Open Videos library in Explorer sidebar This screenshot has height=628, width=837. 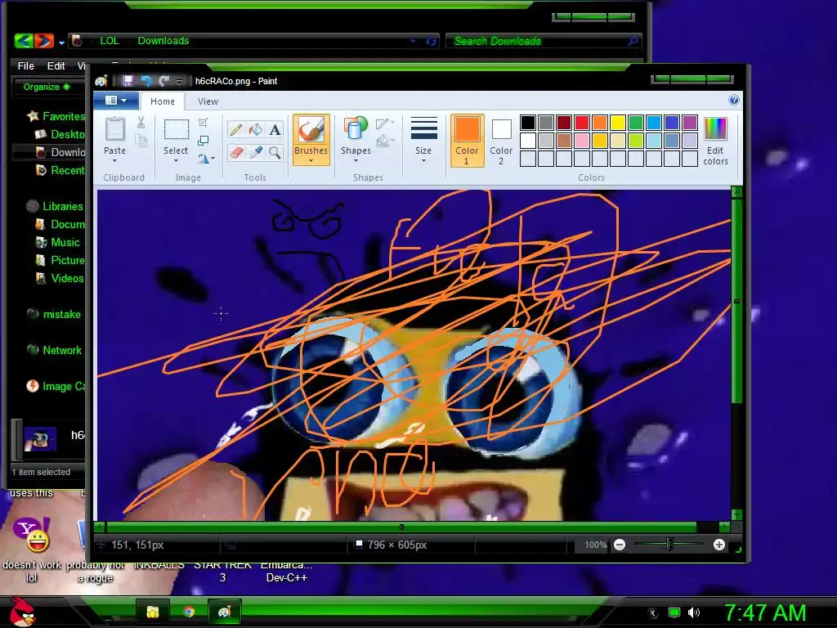[59, 278]
